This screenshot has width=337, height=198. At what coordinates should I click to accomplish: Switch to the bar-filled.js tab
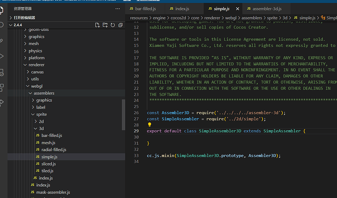[145, 9]
